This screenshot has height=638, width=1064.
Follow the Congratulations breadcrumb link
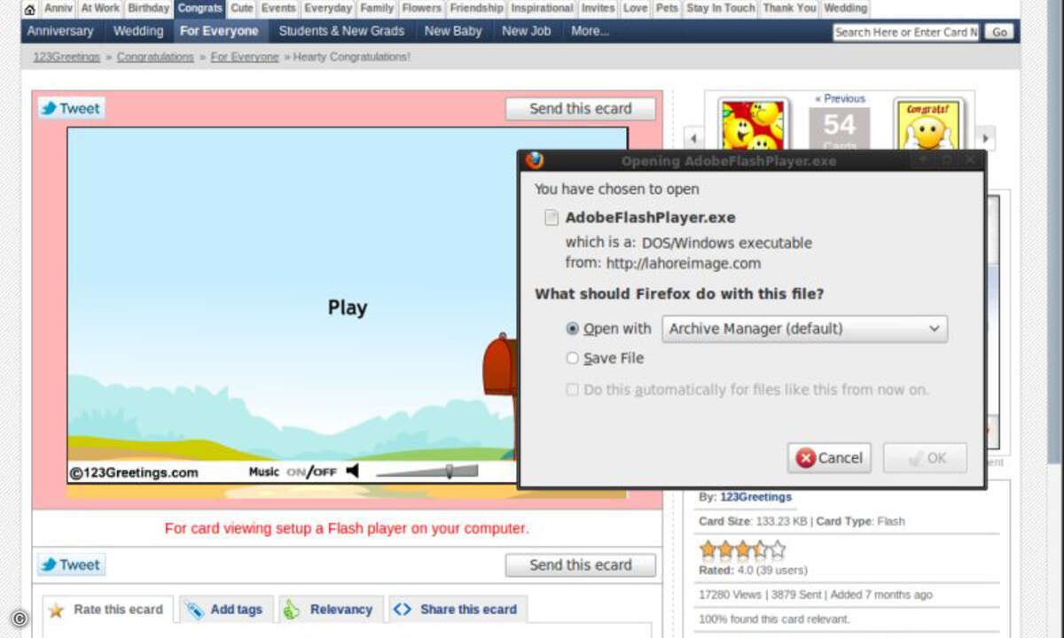(155, 57)
